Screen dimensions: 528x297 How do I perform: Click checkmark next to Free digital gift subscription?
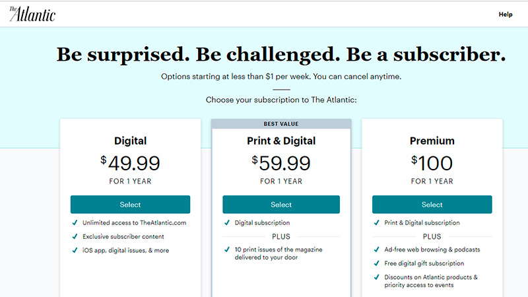[x=376, y=263]
